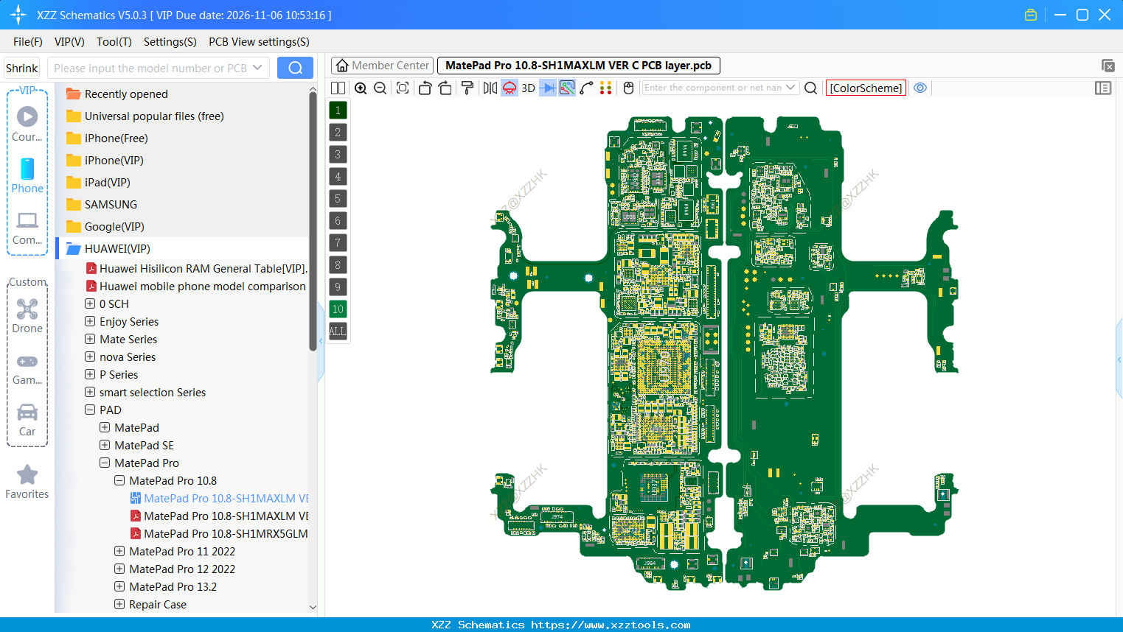This screenshot has height=632, width=1123.
Task: Click the model number search field
Action: [150, 69]
